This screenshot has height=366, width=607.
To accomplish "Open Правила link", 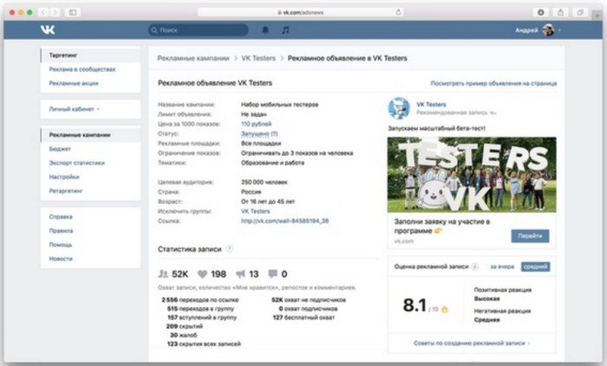I will tap(61, 230).
